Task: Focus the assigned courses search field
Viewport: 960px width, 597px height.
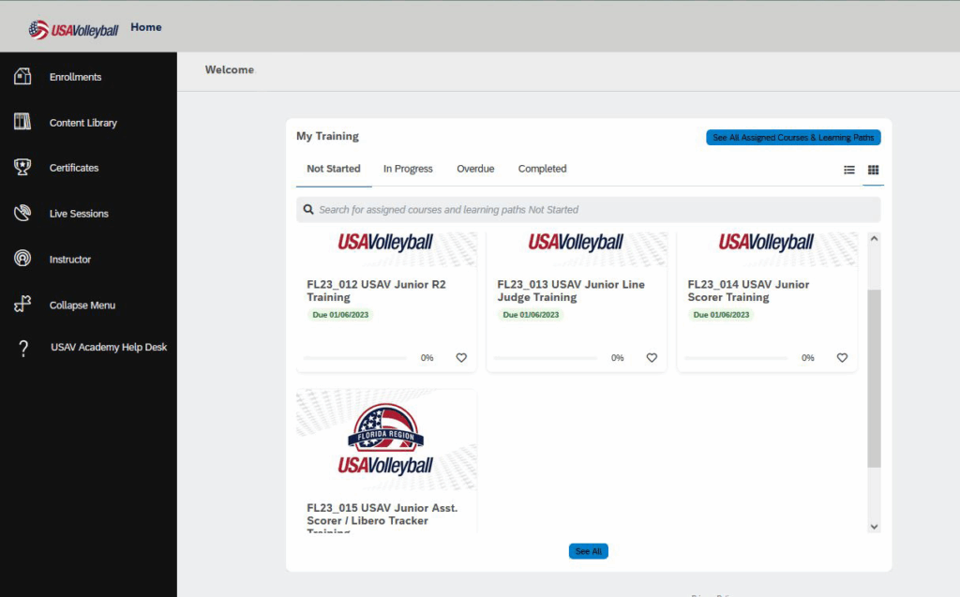Action: pyautogui.click(x=589, y=209)
